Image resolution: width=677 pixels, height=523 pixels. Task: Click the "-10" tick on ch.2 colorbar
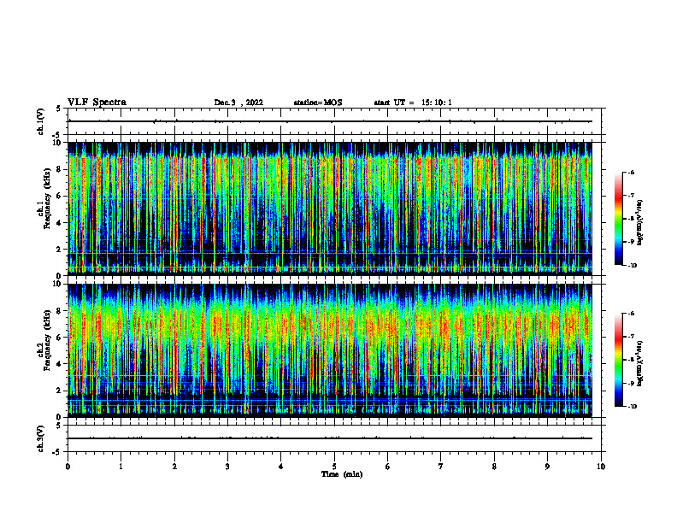point(632,406)
